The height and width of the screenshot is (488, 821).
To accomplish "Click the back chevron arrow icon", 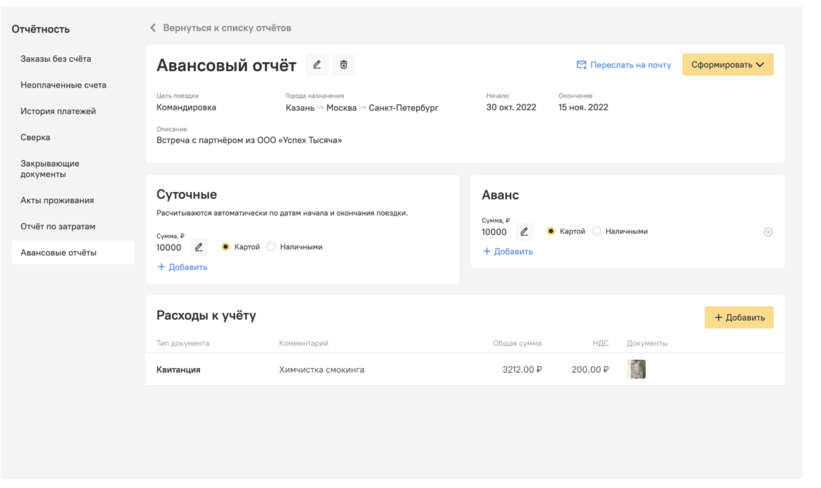I will tap(153, 28).
